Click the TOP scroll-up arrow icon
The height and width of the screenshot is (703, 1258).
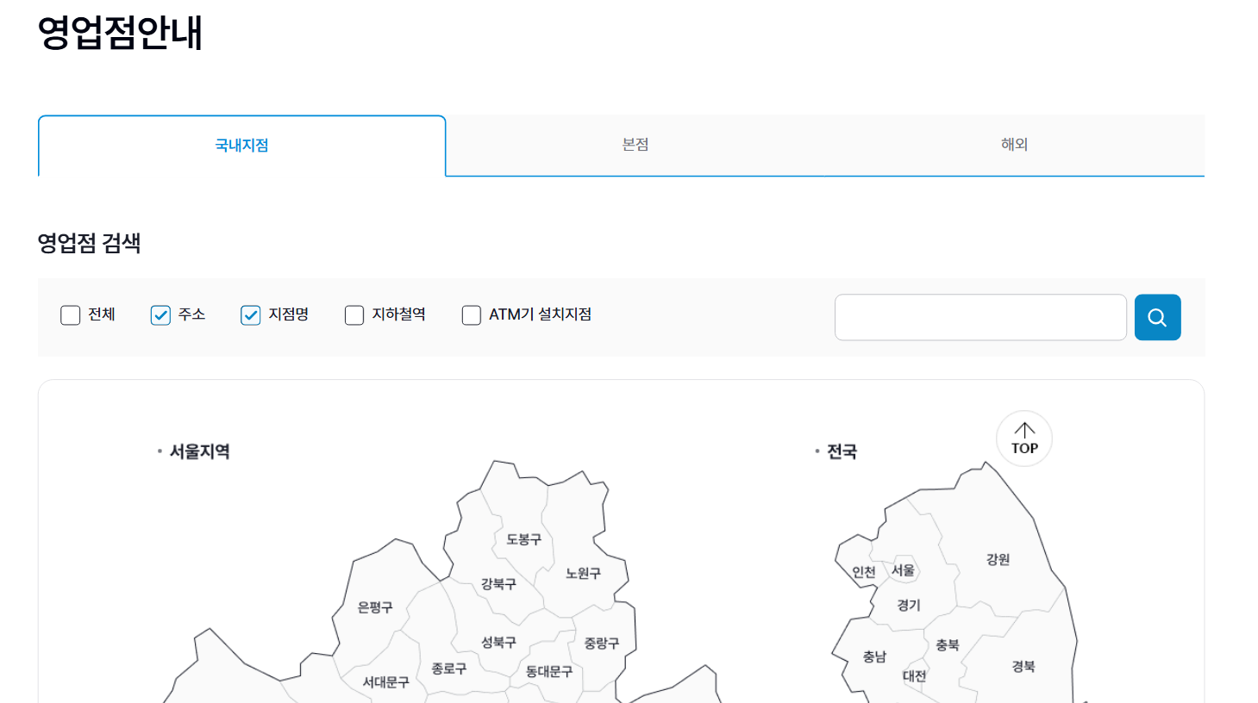(x=1023, y=438)
